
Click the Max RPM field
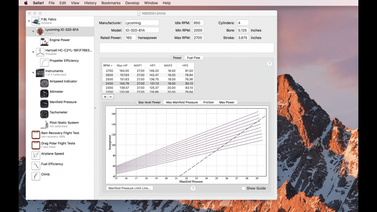point(198,38)
